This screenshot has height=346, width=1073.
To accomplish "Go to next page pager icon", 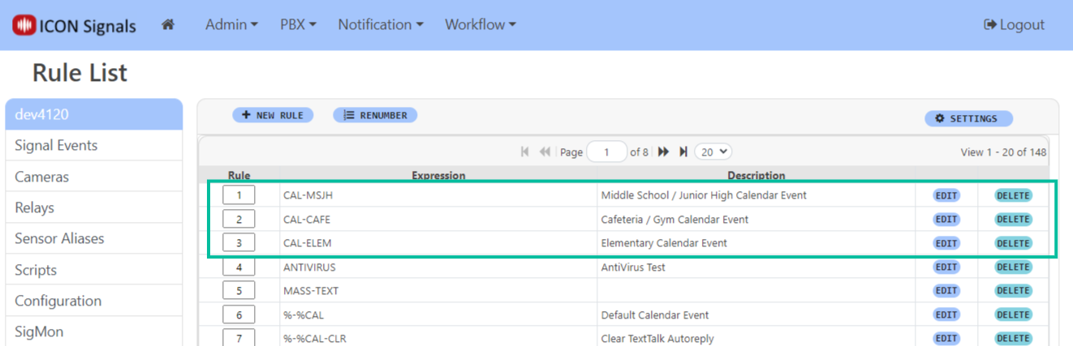I will [663, 152].
